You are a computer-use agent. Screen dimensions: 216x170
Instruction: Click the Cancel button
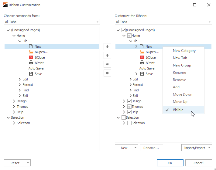click(x=198, y=163)
